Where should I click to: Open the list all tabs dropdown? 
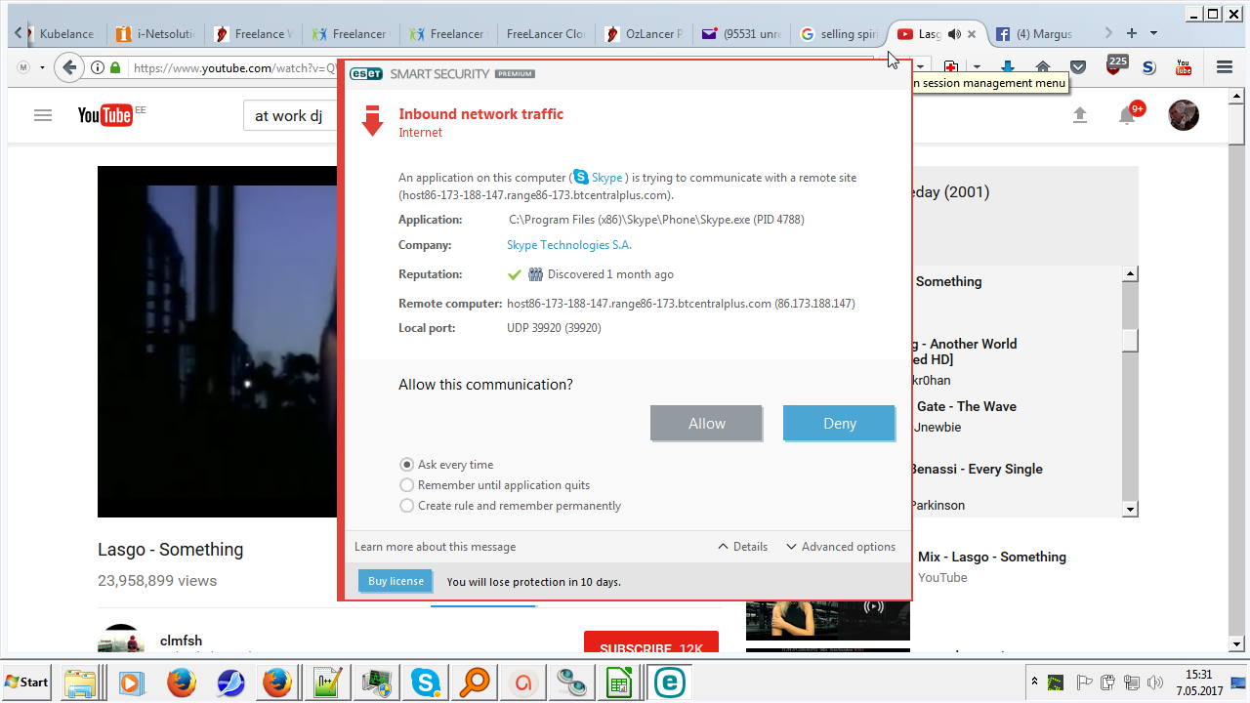pyautogui.click(x=1153, y=33)
